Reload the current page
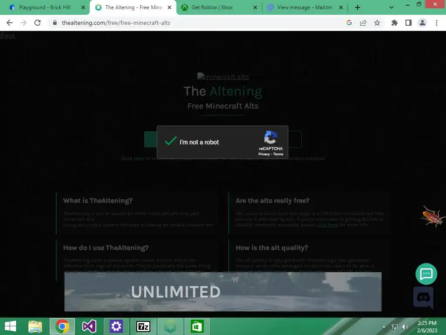 [37, 23]
